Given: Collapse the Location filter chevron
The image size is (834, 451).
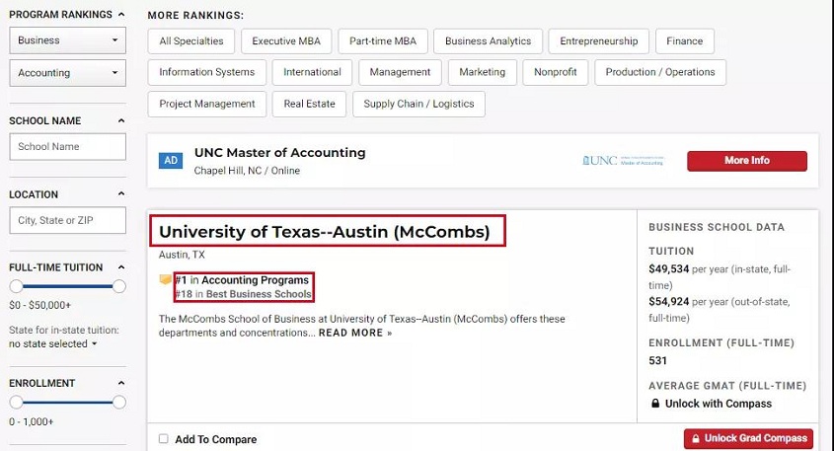Looking at the screenshot, I should click(121, 194).
